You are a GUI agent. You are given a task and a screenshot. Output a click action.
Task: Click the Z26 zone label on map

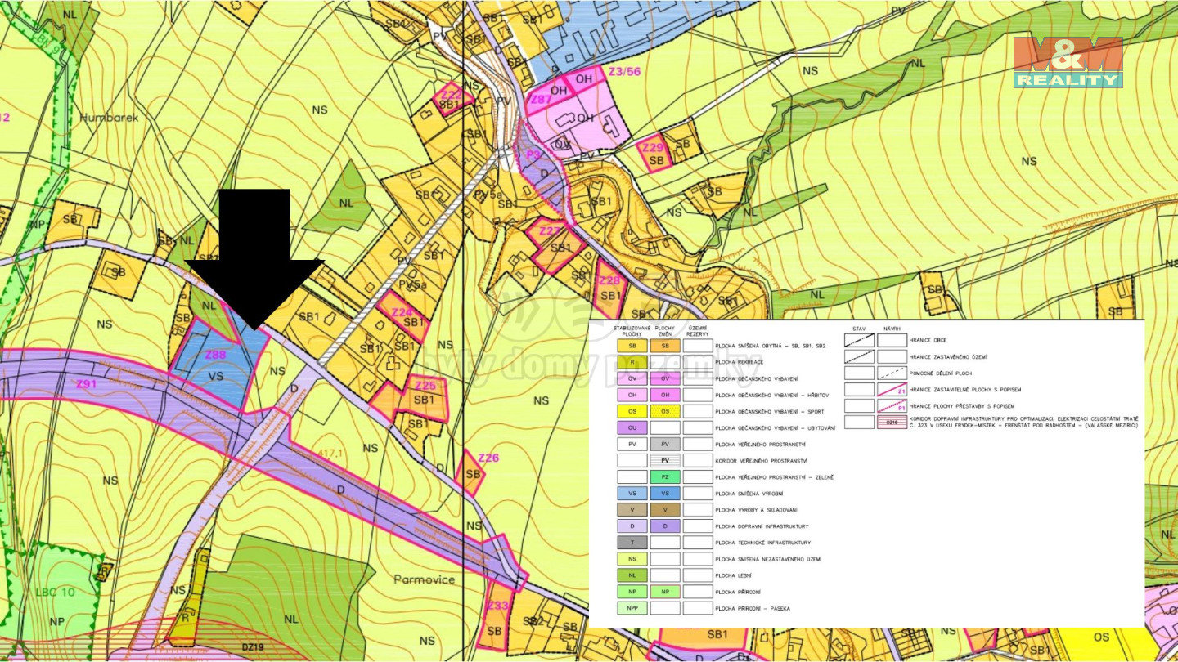click(488, 458)
